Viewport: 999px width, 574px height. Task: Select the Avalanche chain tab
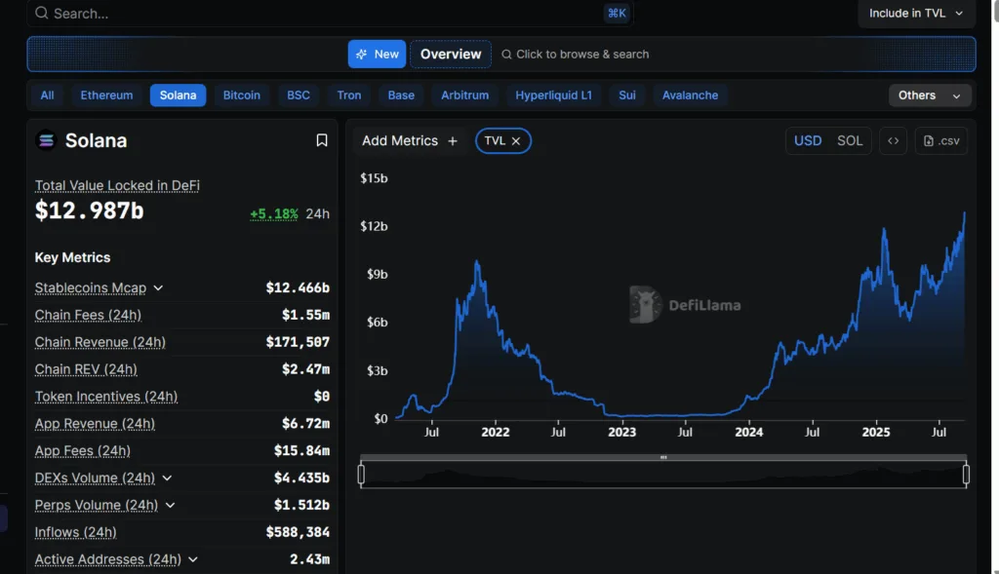point(690,96)
